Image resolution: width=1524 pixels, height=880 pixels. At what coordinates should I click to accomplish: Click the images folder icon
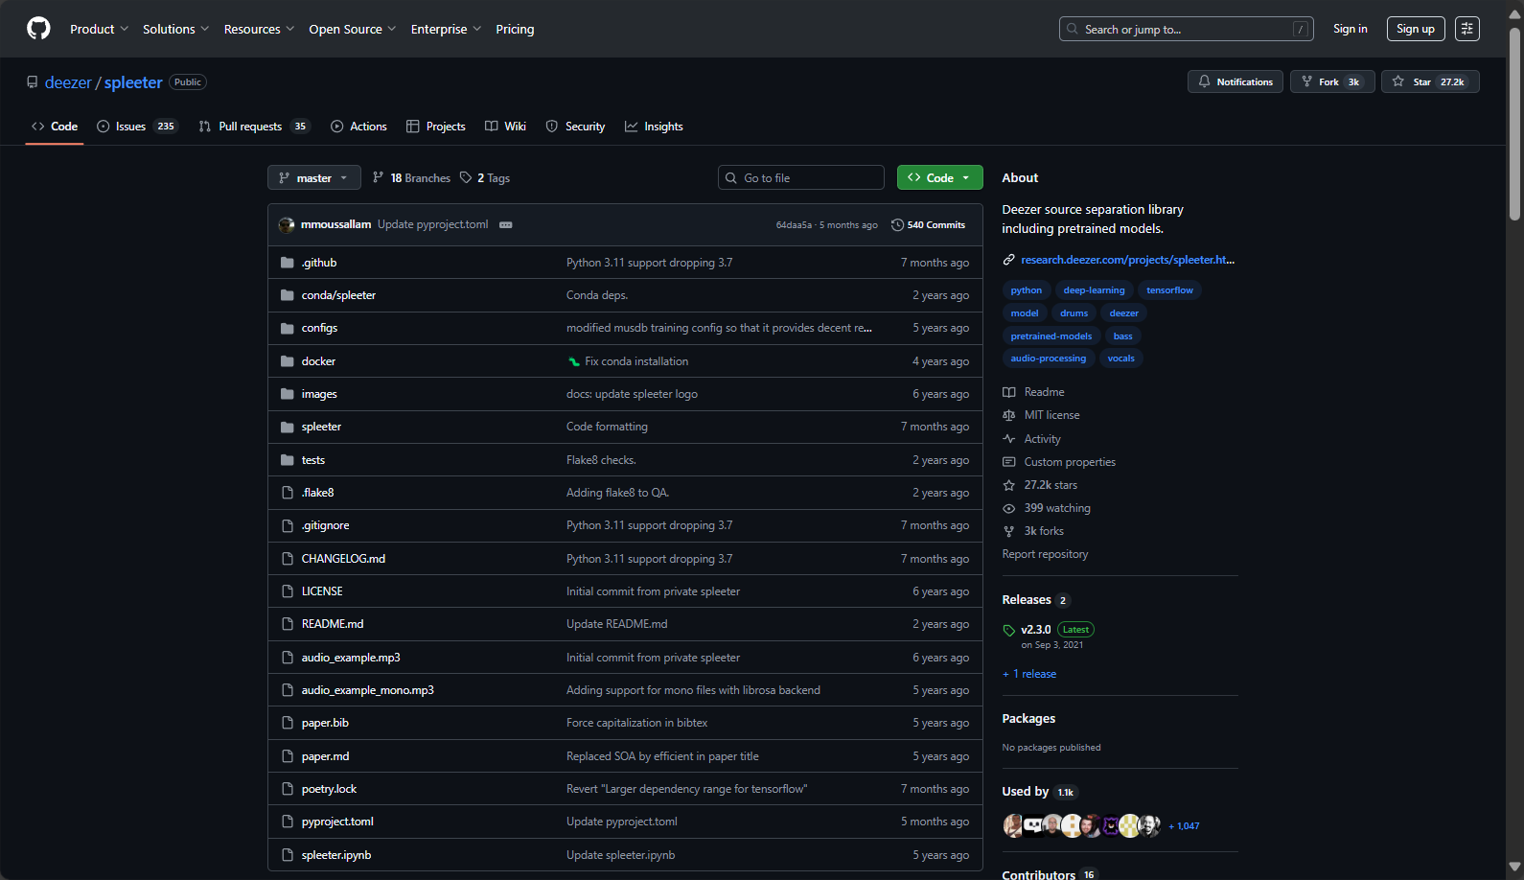click(x=287, y=394)
